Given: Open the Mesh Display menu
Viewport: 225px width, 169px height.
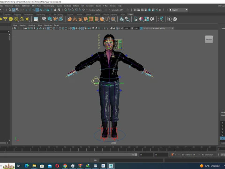Looking at the screenshot, I should 49,6.
